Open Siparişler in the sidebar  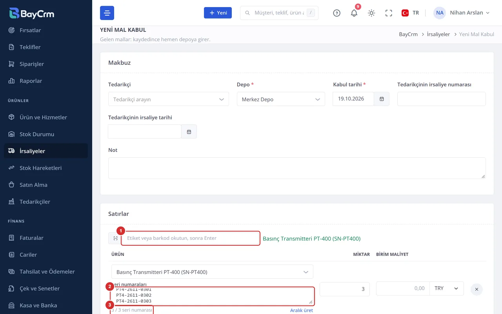46,64
